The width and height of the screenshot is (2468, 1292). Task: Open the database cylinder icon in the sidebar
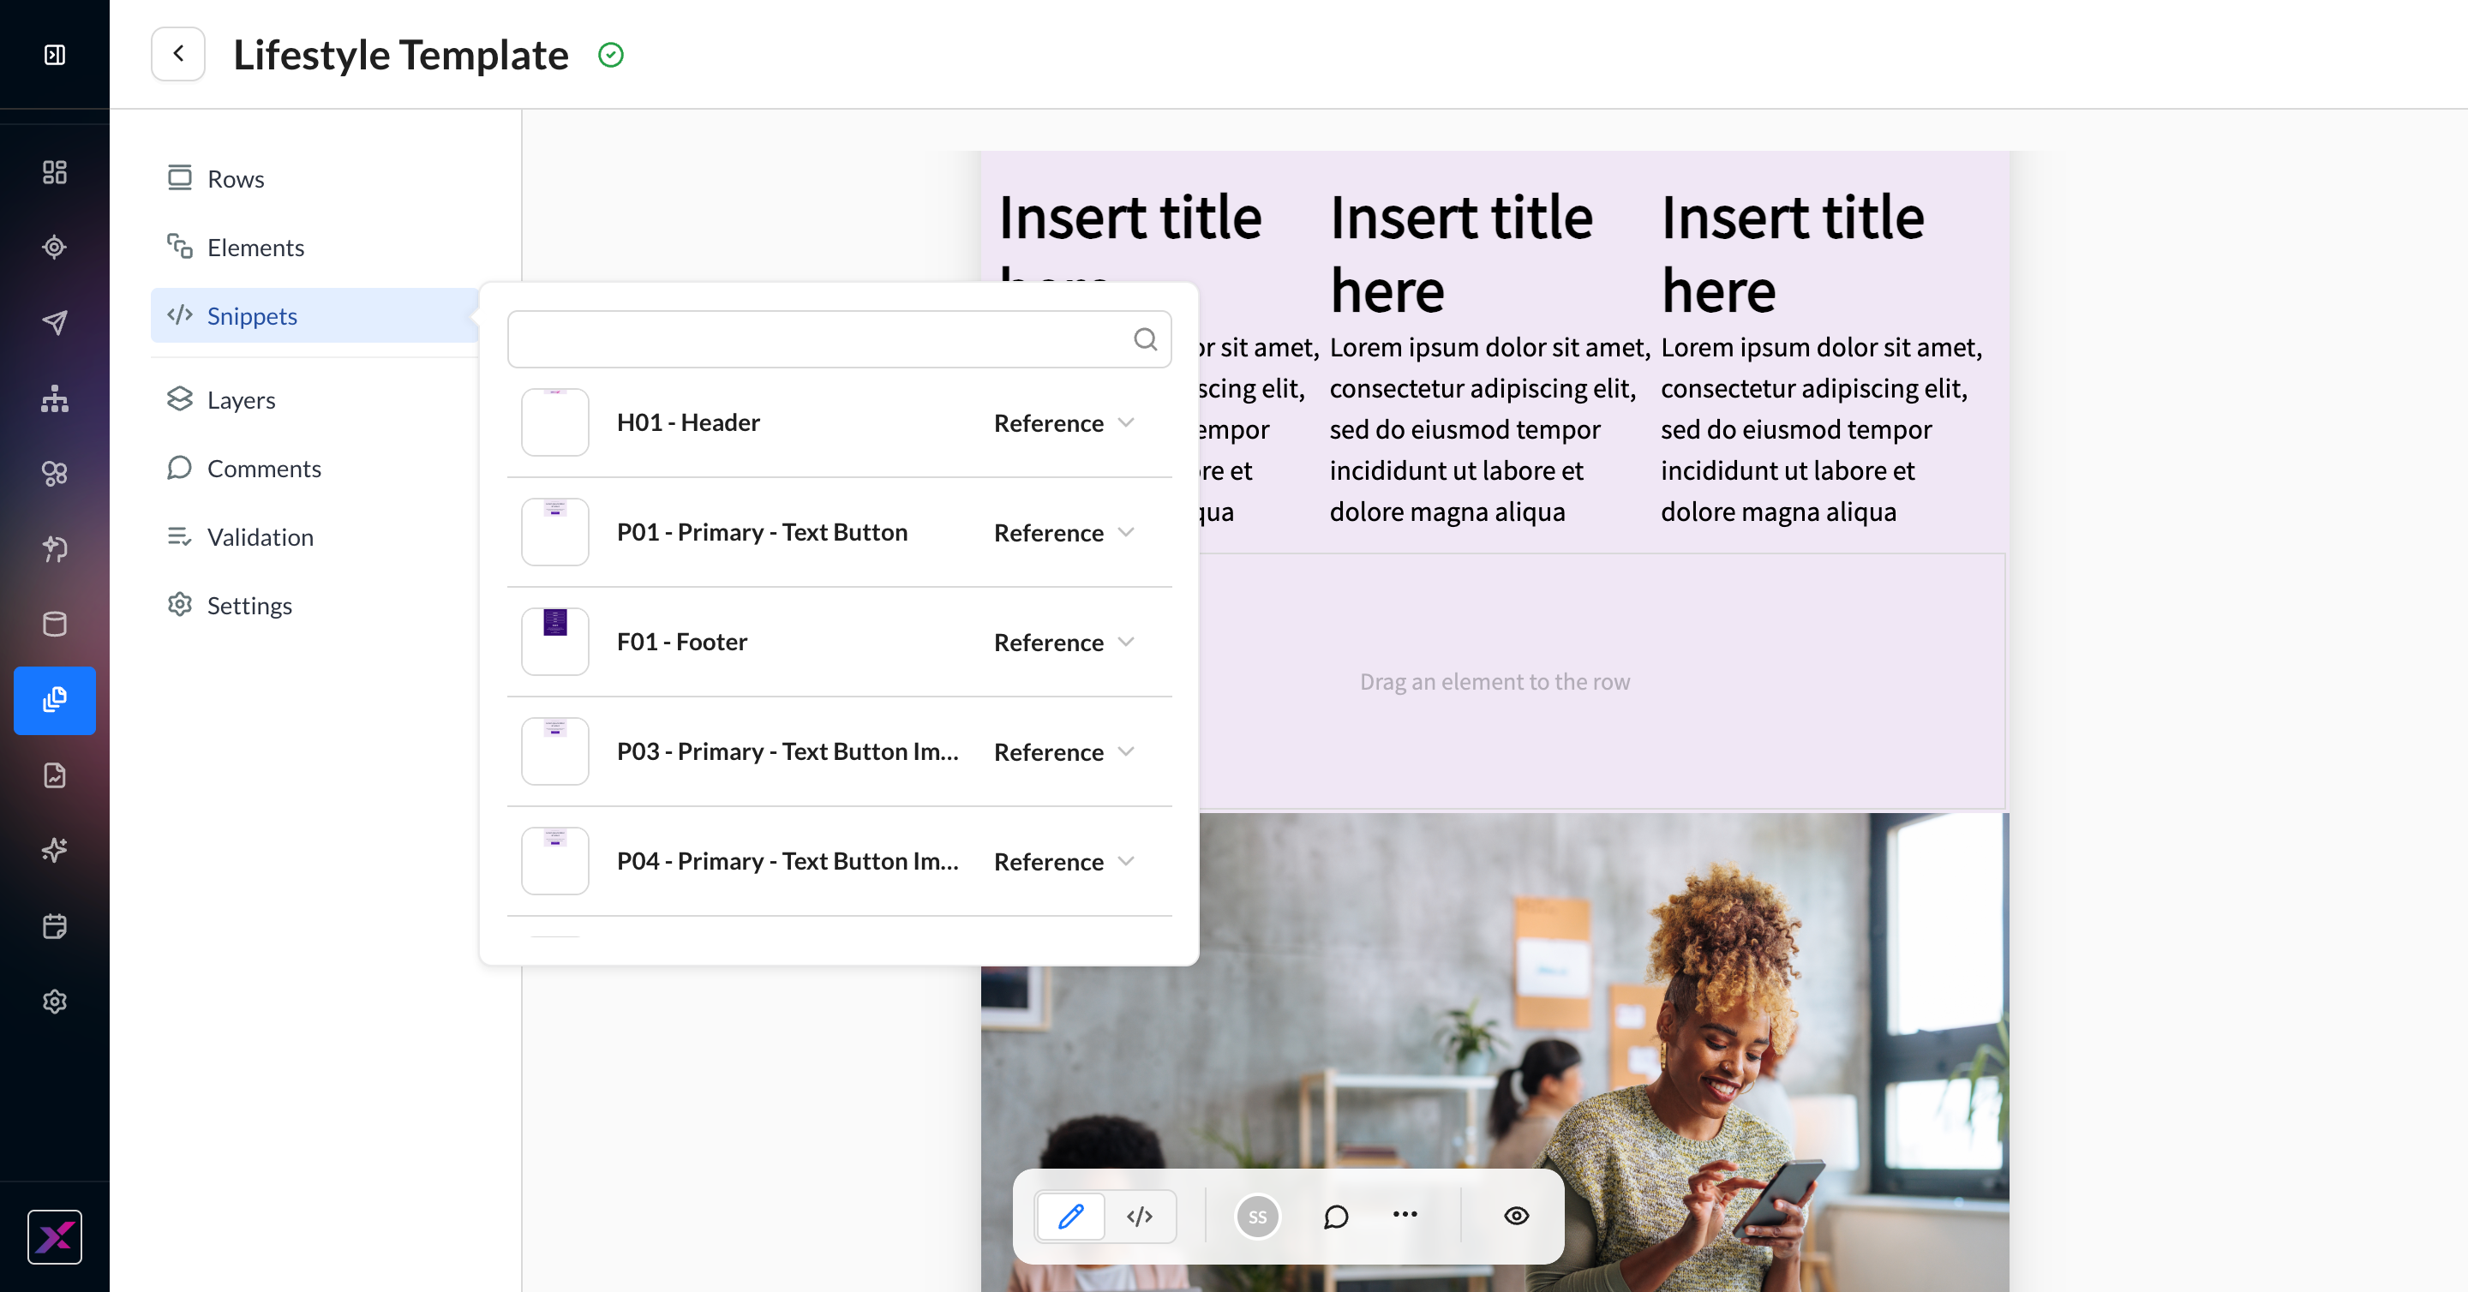[x=55, y=625]
